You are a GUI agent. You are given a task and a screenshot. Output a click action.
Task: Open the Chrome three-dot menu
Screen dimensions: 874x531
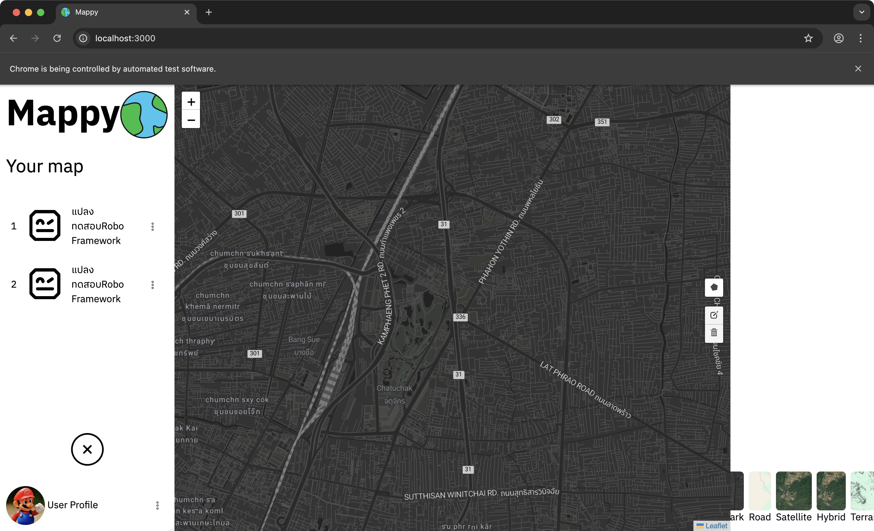[x=861, y=38]
